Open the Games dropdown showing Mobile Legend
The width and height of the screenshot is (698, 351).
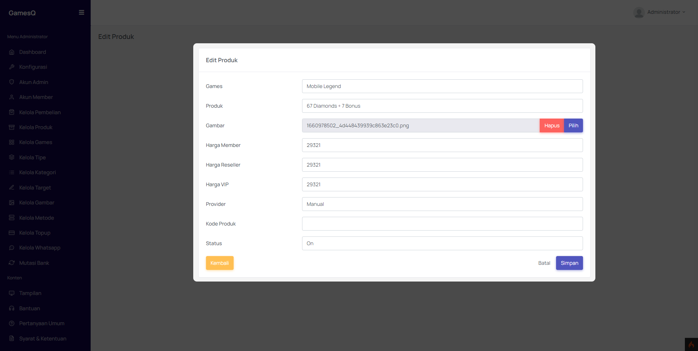pyautogui.click(x=442, y=86)
